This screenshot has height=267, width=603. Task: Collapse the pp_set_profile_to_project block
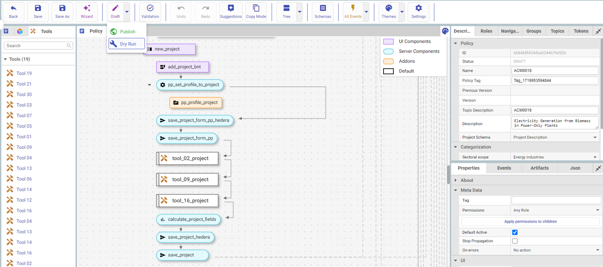[150, 85]
